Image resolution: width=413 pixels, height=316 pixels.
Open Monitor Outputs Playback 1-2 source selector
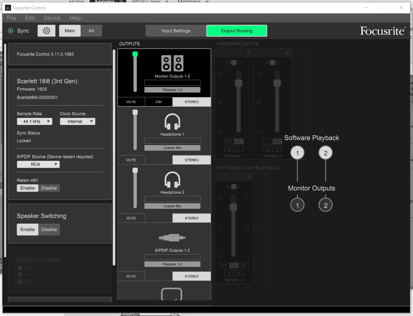(x=172, y=90)
